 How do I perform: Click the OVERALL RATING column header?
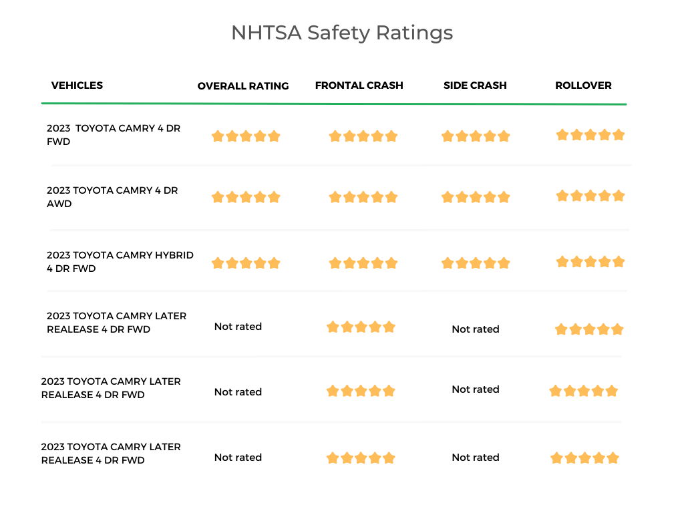tap(243, 86)
